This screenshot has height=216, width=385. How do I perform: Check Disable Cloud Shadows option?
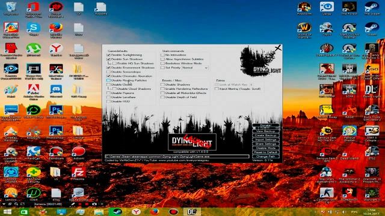(114, 89)
